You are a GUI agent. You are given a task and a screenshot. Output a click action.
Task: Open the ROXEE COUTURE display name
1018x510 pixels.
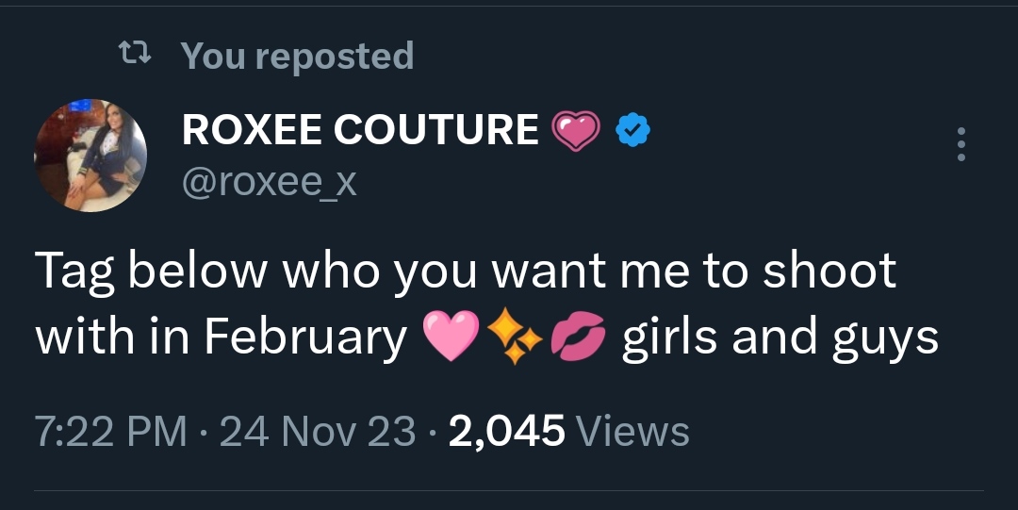pos(360,129)
